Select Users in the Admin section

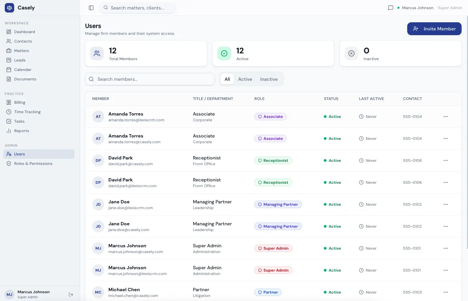39,154
